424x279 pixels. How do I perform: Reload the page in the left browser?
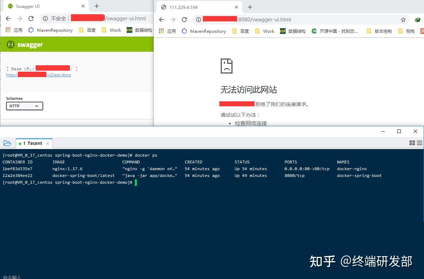(x=31, y=19)
